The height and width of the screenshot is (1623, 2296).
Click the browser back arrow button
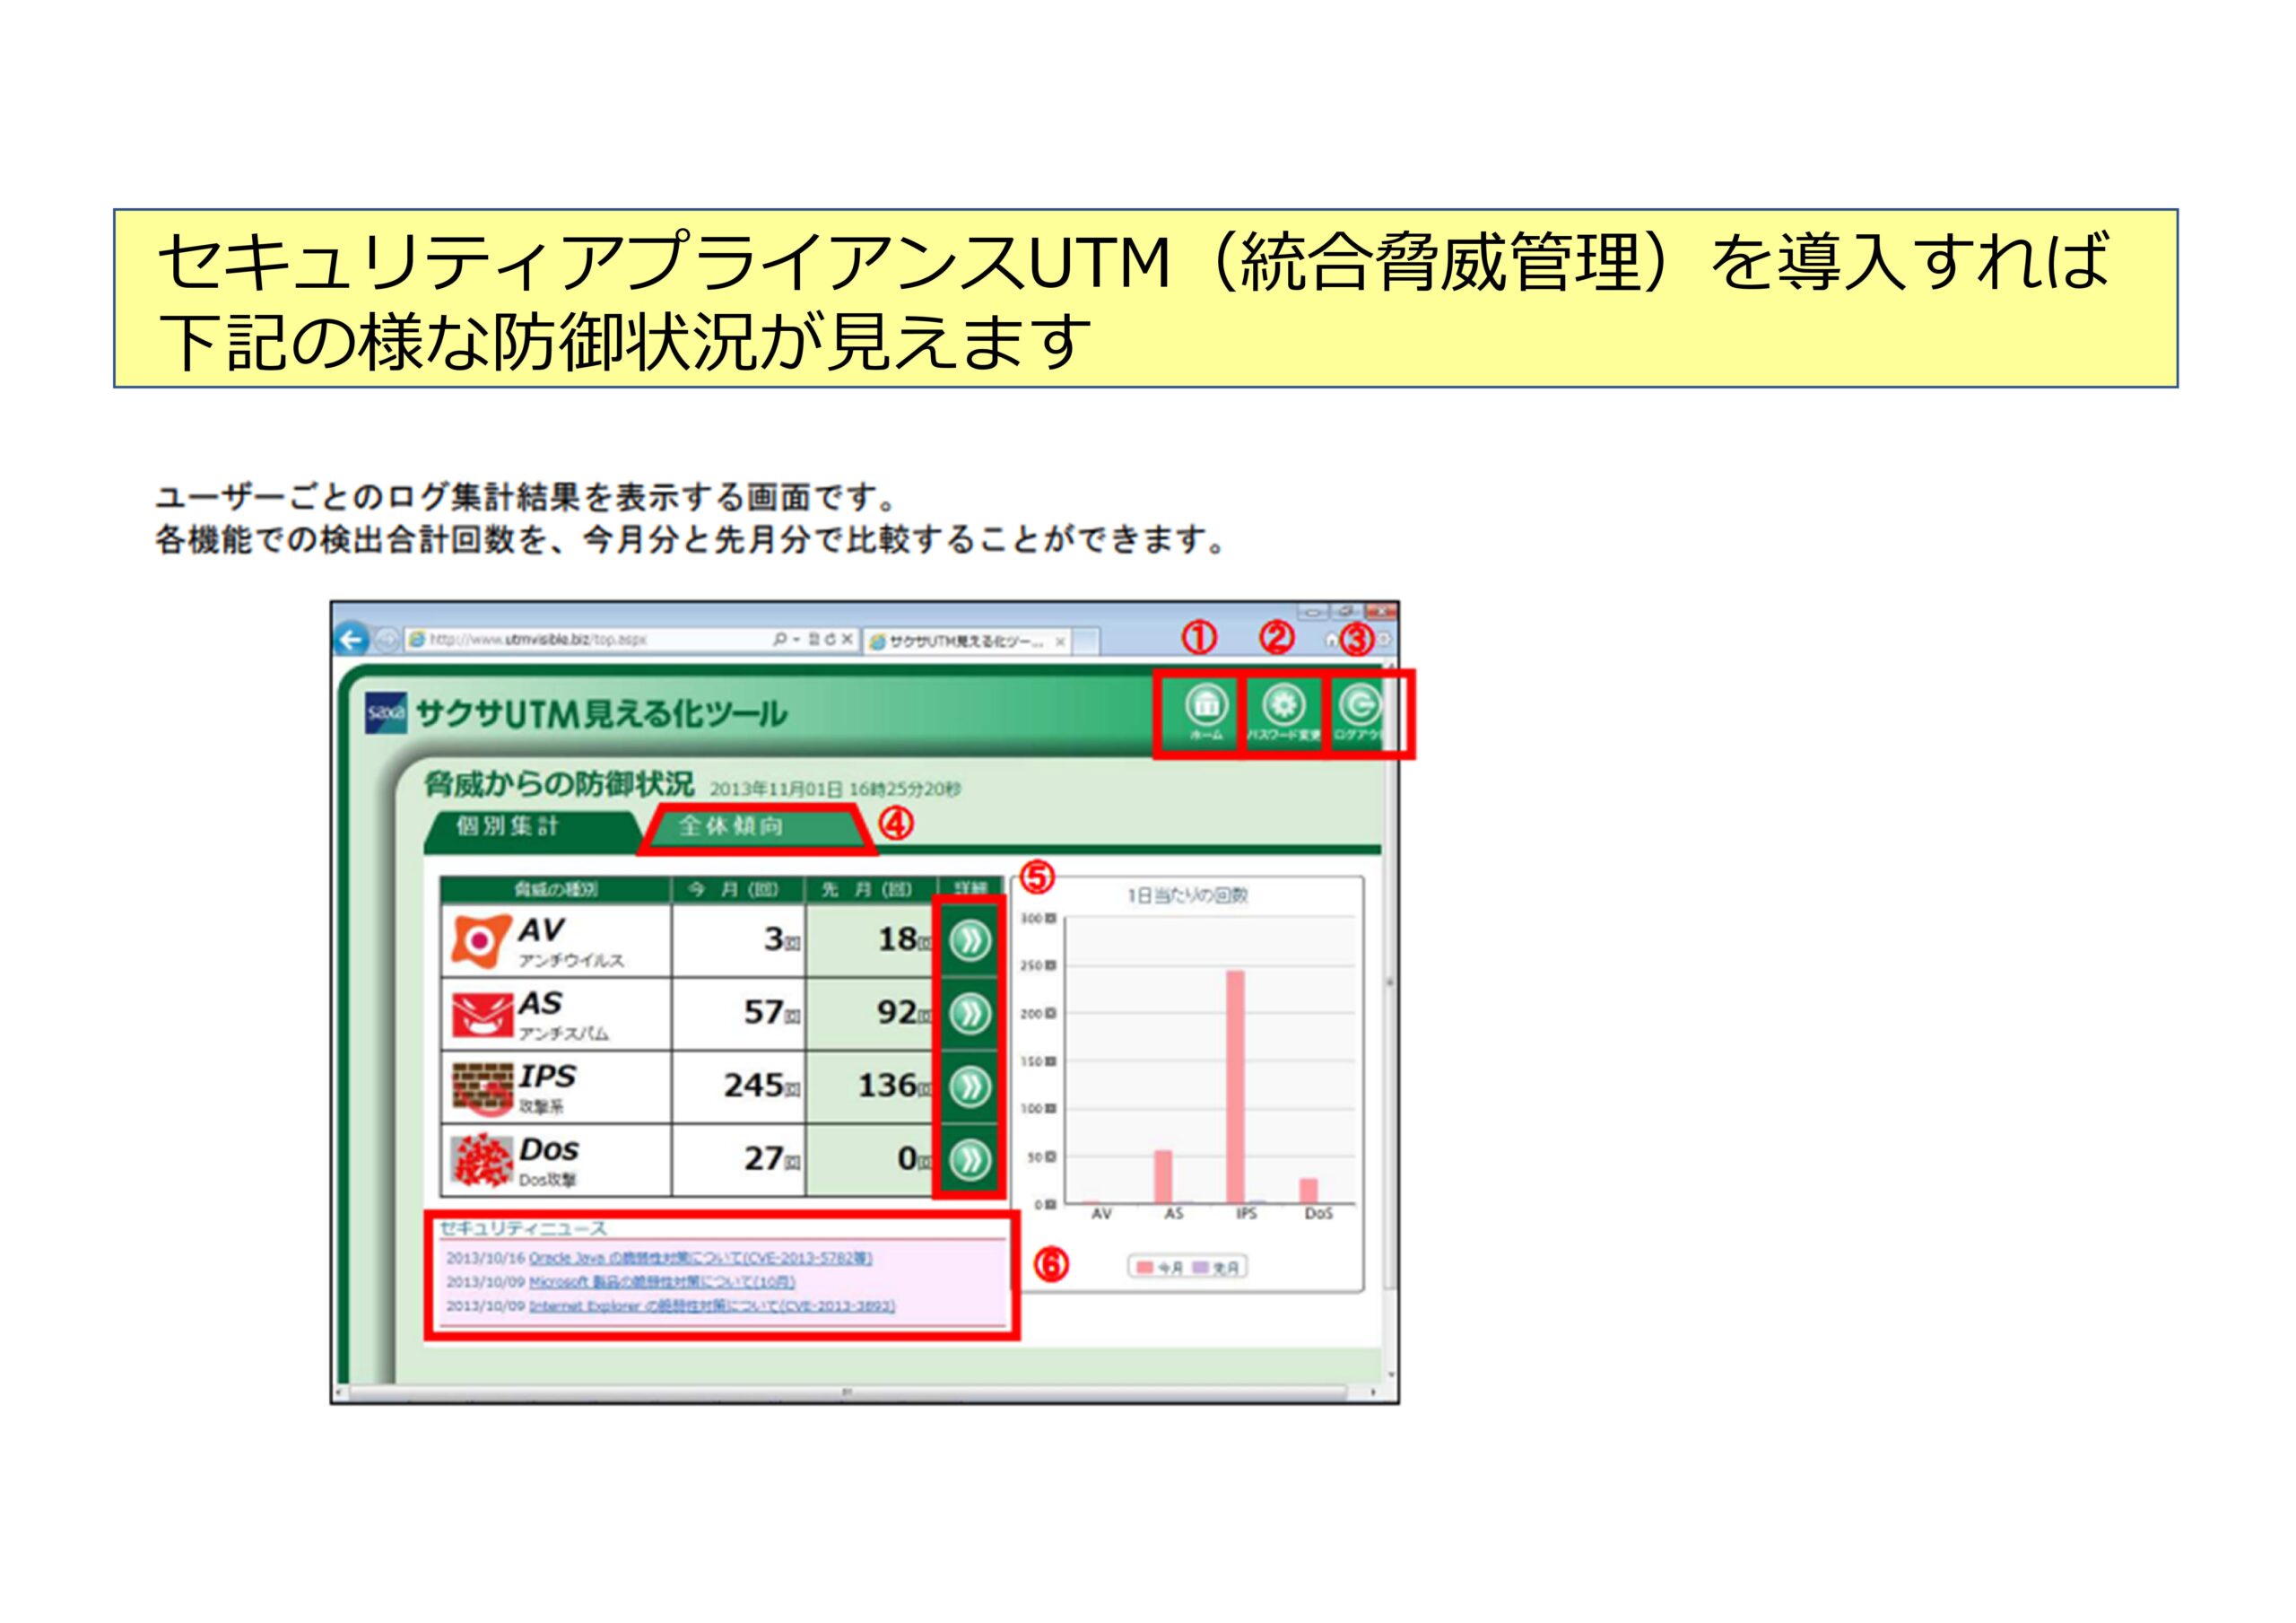351,640
